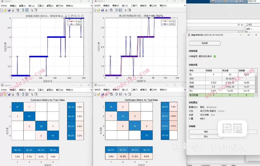Select 验证检查 row in training progress table

(x=222, y=95)
